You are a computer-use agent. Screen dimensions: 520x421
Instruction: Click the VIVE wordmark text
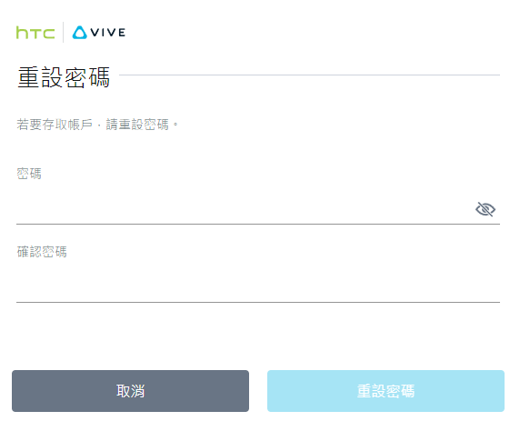click(108, 33)
